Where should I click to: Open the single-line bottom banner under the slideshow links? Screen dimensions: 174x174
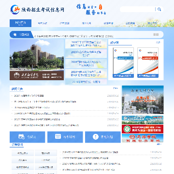point(86,82)
